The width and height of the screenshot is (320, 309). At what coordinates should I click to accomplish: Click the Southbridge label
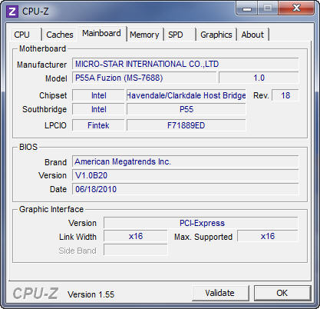coord(45,109)
